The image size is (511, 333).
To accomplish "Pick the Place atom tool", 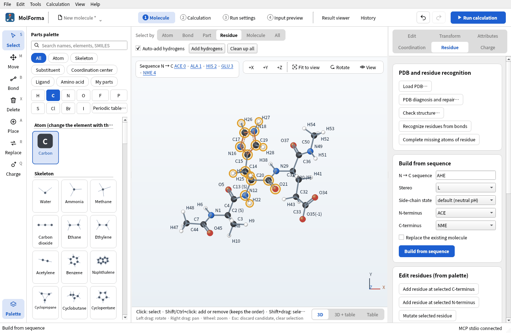I will (x=13, y=126).
